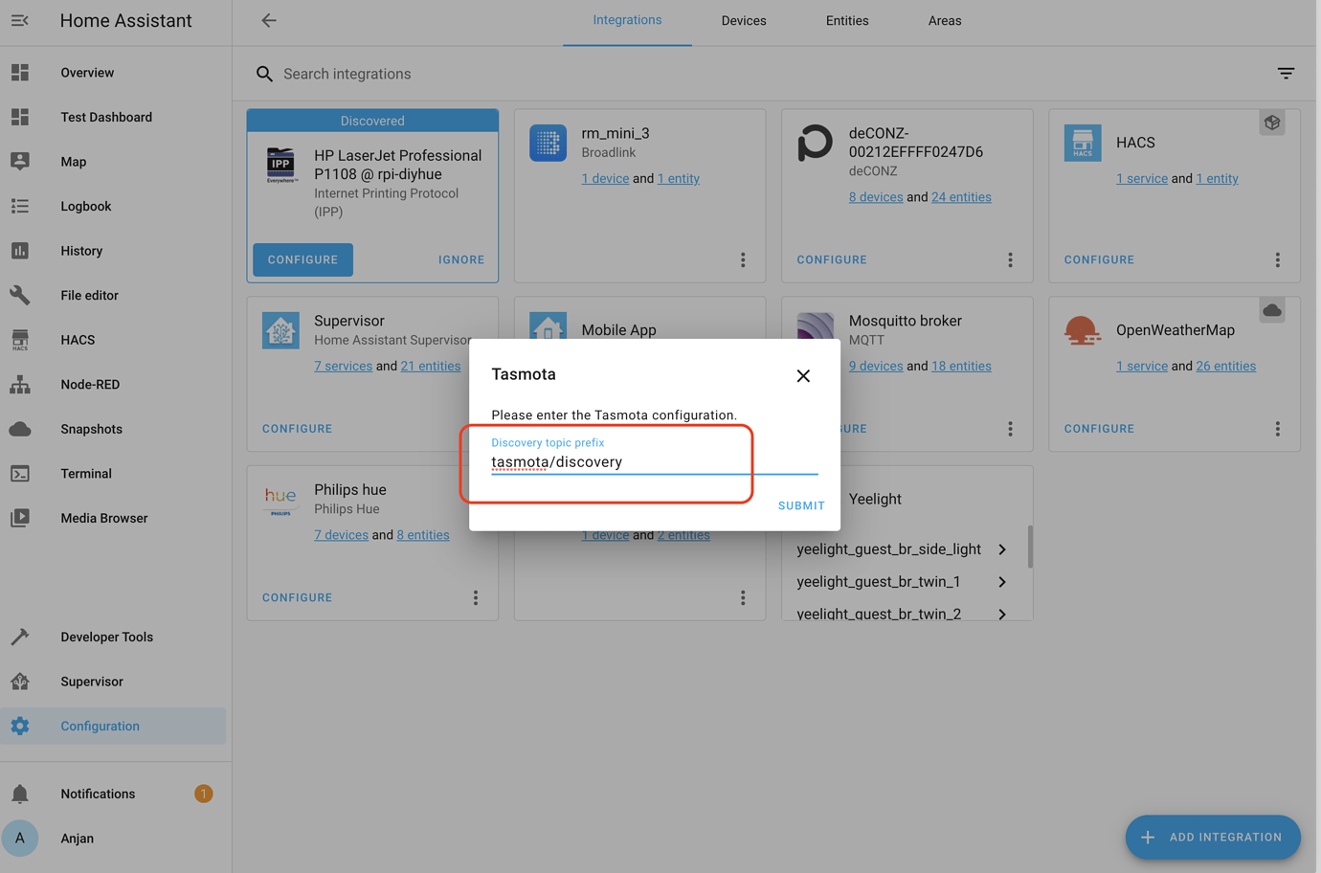The height and width of the screenshot is (873, 1321).
Task: Open rm_mini_3 card overflow menu
Action: [x=743, y=259]
